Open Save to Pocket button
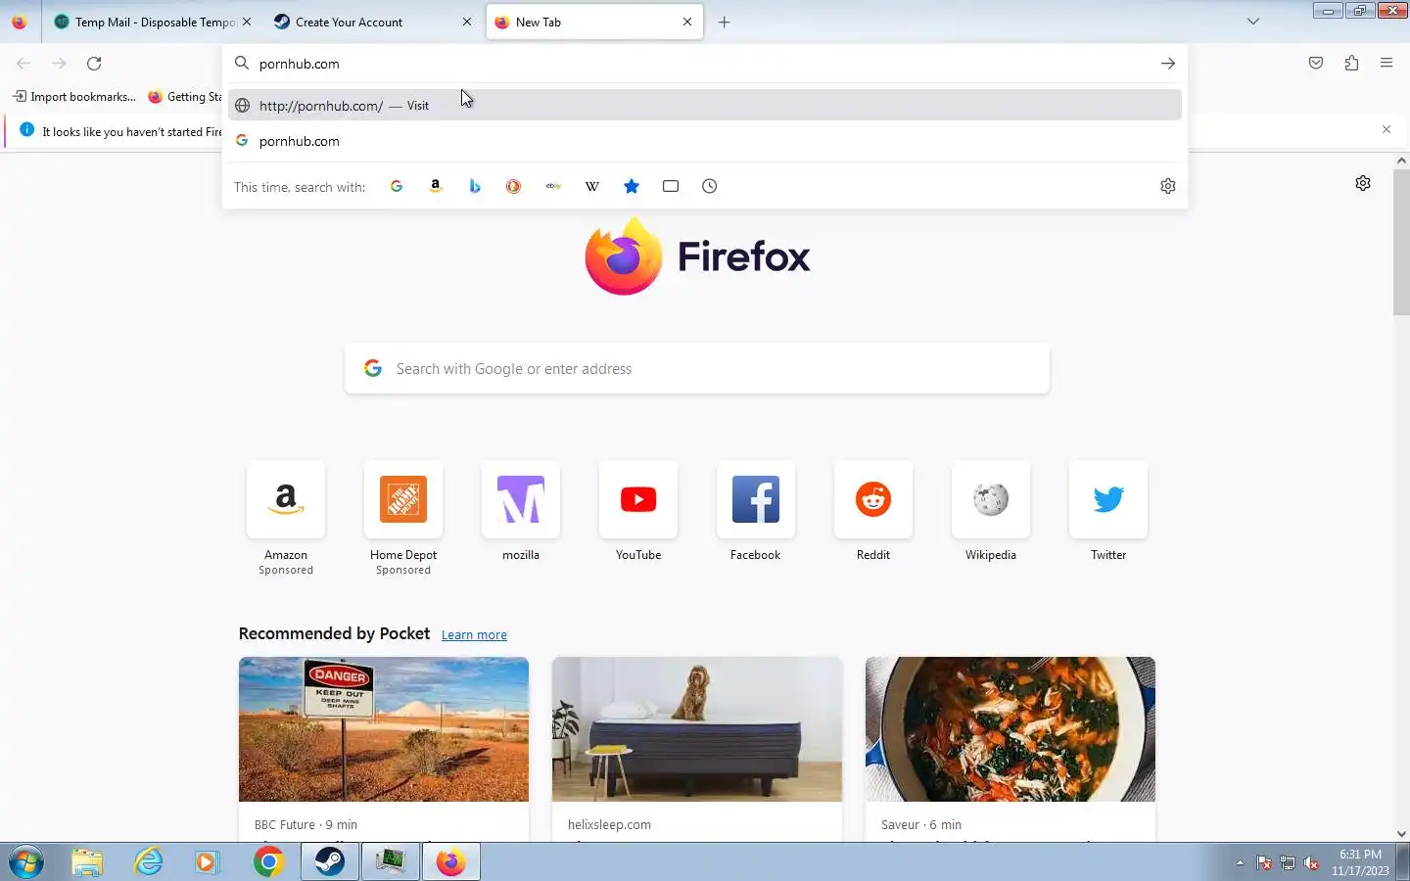This screenshot has height=881, width=1410. 1316,64
